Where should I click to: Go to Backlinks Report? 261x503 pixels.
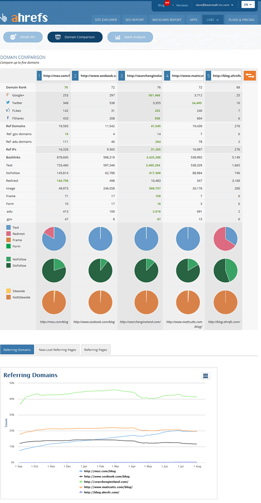[x=167, y=20]
